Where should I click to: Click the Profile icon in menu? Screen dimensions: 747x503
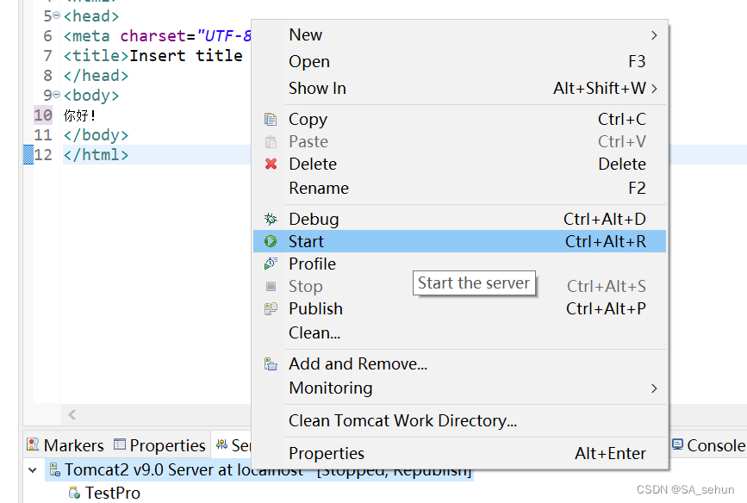click(x=271, y=264)
